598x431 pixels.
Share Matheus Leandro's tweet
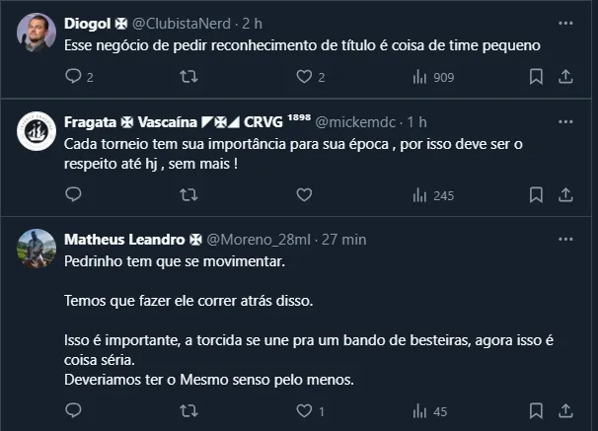[565, 411]
